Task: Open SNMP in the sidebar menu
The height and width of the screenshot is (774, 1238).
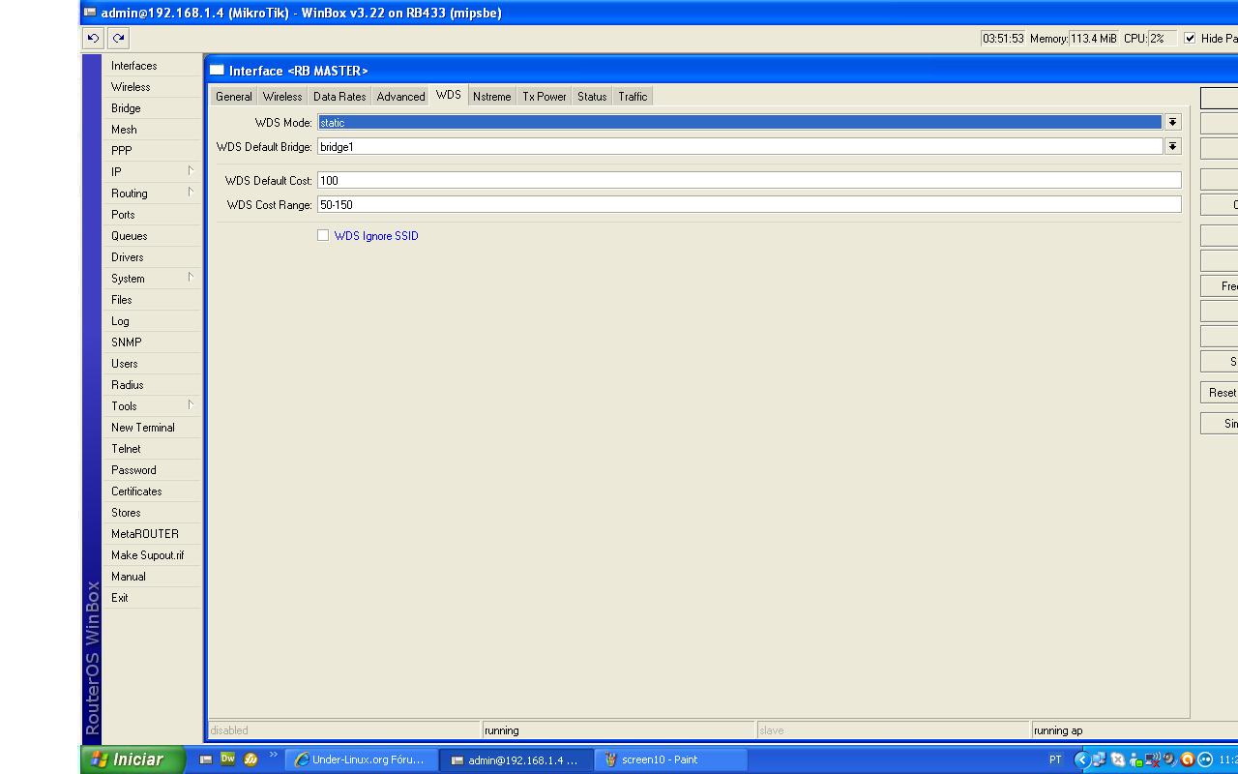Action: point(153,342)
